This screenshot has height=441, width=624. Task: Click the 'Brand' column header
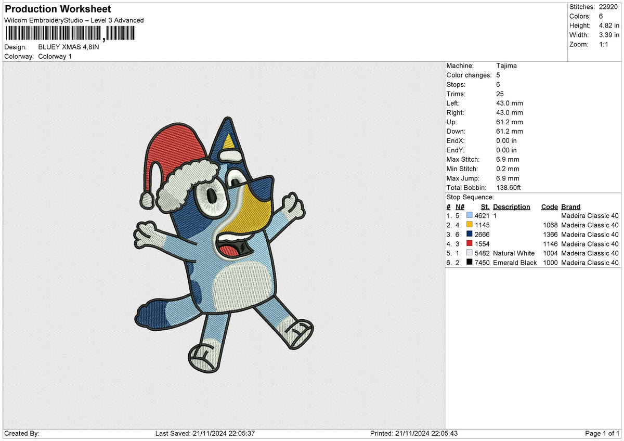tap(571, 206)
